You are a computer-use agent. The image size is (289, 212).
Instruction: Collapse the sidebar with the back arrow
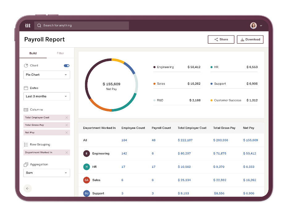point(27,188)
